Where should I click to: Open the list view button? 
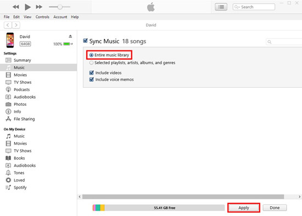pyautogui.click(x=221, y=7)
